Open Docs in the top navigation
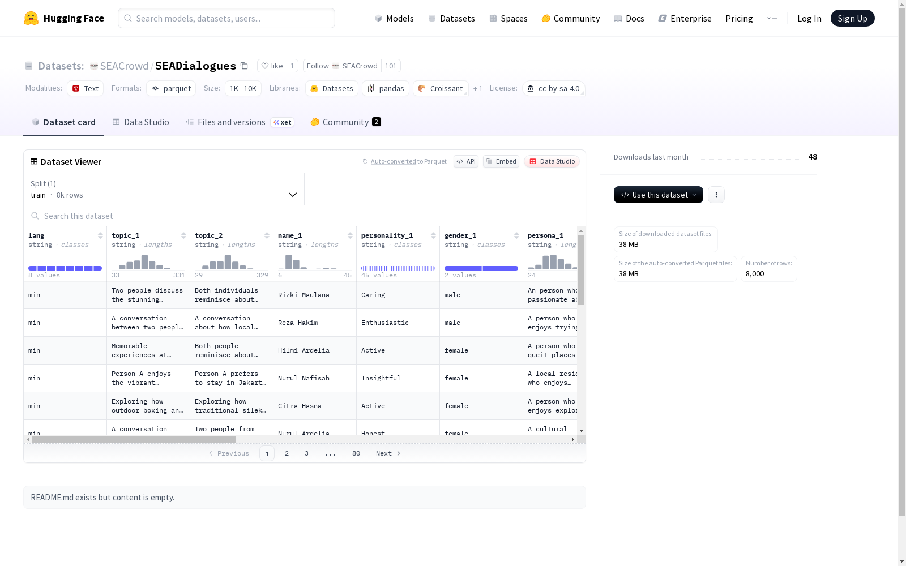 tap(629, 18)
